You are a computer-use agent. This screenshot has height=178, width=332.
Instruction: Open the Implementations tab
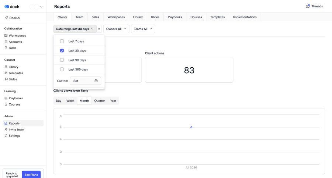pos(245,17)
